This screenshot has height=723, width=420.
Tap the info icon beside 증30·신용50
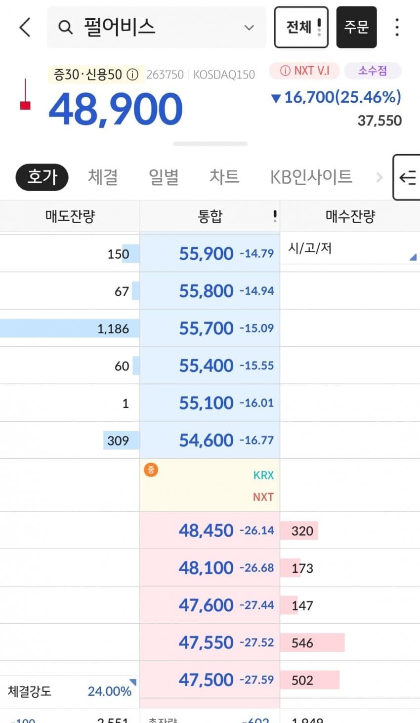click(x=132, y=75)
